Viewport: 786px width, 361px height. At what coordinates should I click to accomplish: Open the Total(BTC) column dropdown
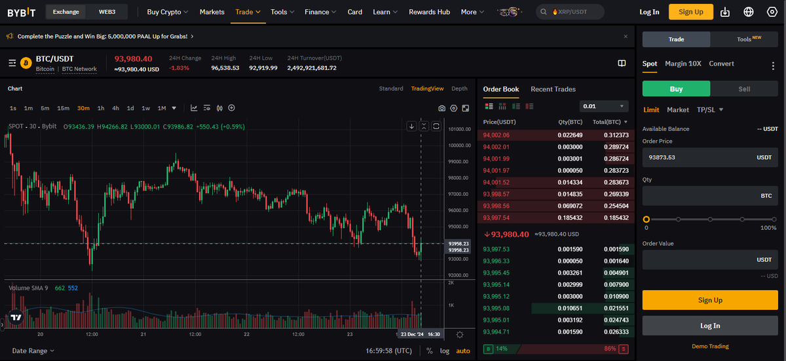[x=608, y=122]
